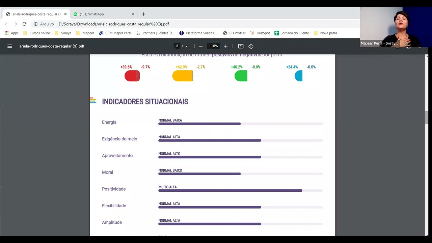Click the PDF vertical scrollbar thumb

(x=427, y=117)
